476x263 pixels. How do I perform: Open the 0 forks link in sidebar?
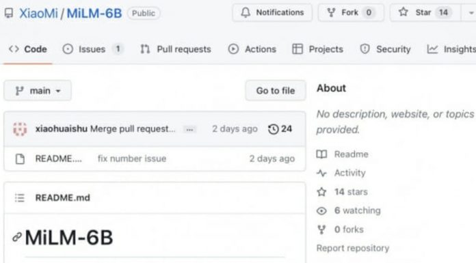[340, 230]
